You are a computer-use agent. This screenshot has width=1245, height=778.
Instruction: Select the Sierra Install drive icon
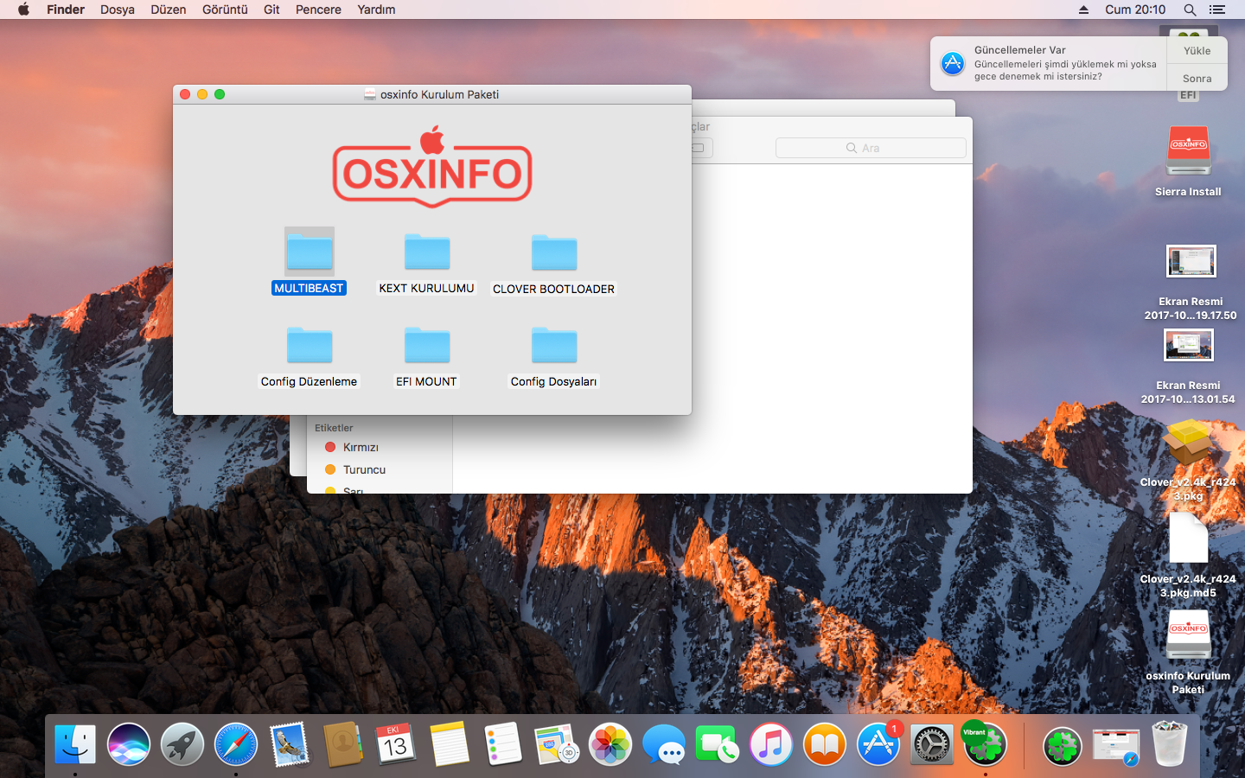coord(1188,152)
